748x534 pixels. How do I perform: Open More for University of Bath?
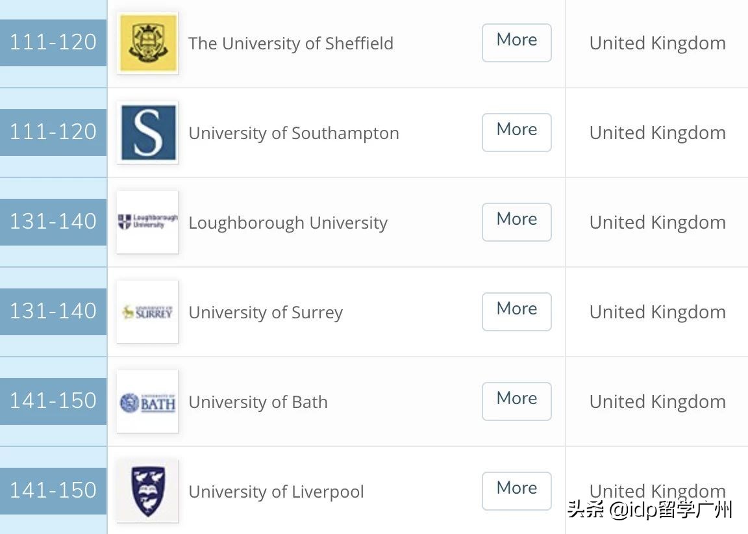[516, 401]
